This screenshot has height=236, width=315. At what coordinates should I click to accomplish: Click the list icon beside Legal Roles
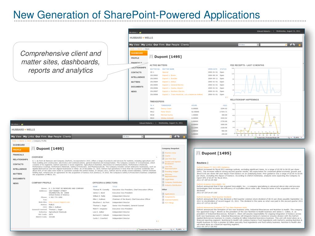[163, 179]
